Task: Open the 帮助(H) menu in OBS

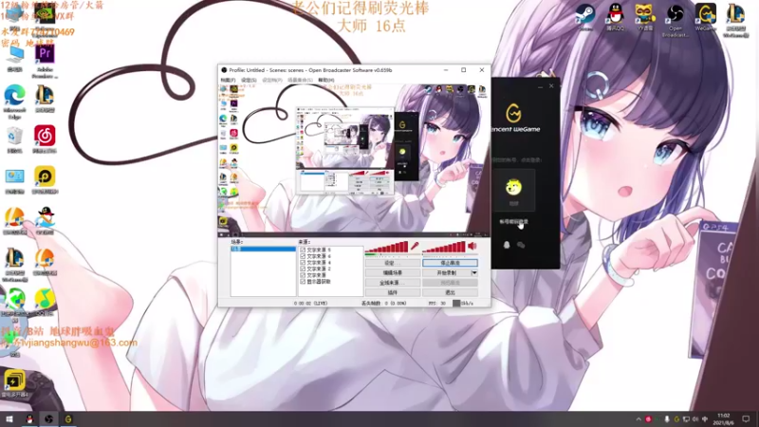Action: coord(326,81)
